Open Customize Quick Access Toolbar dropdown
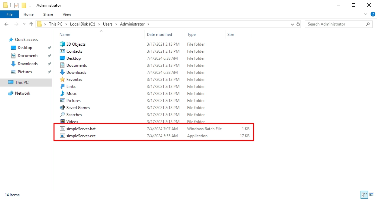 (30, 5)
